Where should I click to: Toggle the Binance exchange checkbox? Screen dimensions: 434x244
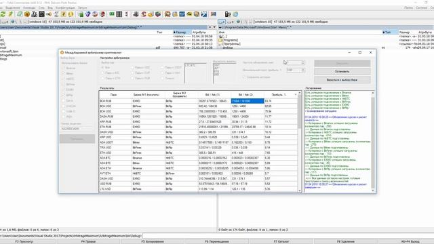pyautogui.click(x=63, y=68)
